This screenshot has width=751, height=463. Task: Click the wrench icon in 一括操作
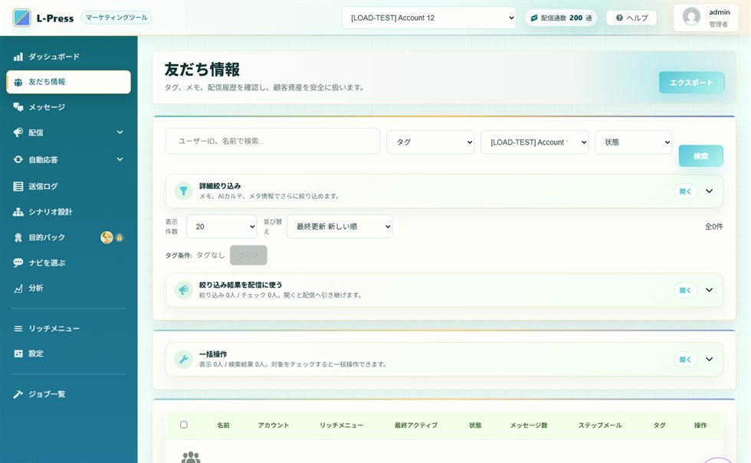(x=183, y=359)
